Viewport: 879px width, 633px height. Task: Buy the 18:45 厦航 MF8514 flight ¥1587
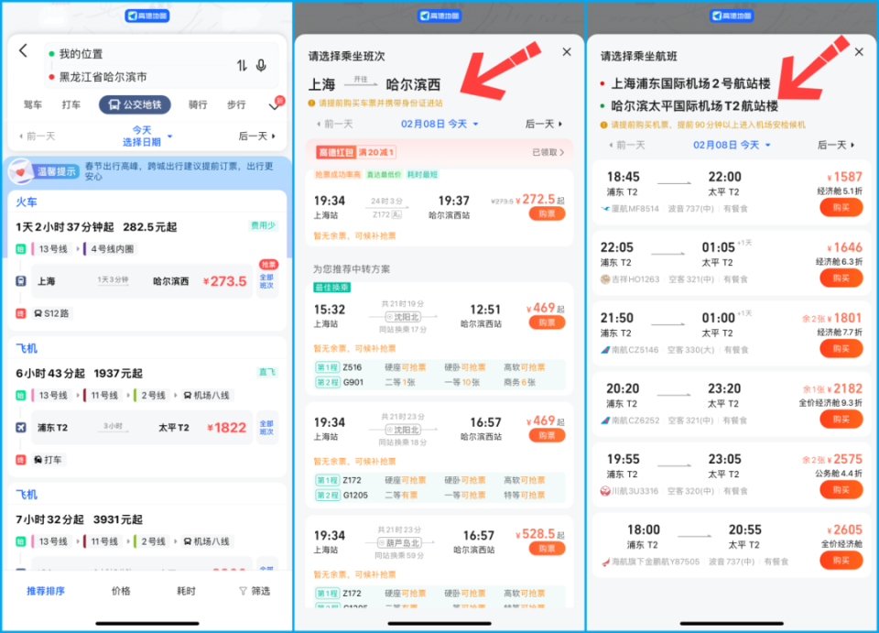[841, 207]
